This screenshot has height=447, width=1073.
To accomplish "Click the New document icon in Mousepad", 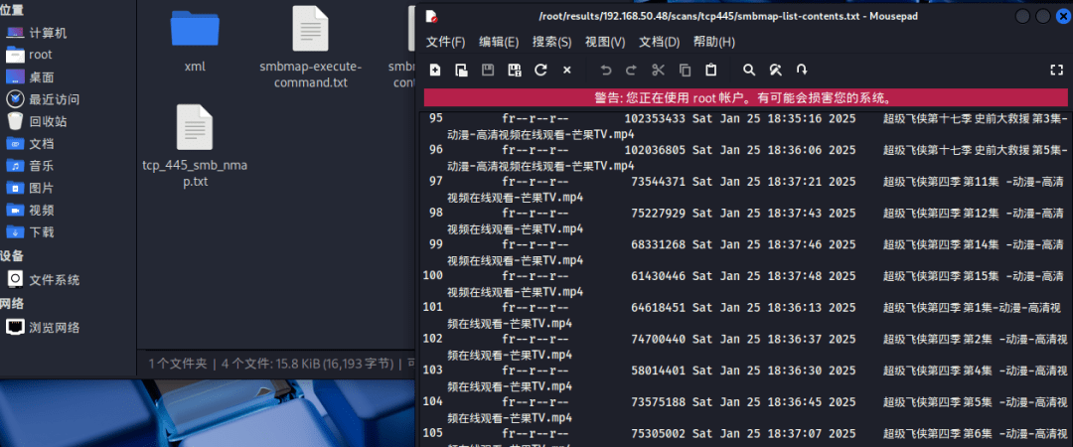I will [435, 70].
